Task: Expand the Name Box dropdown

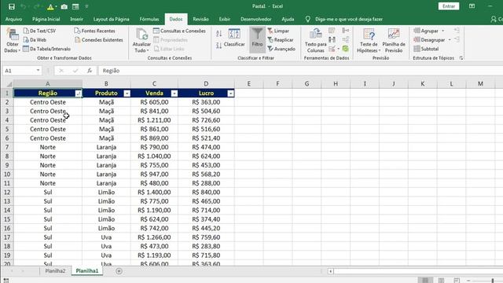Action: point(39,71)
